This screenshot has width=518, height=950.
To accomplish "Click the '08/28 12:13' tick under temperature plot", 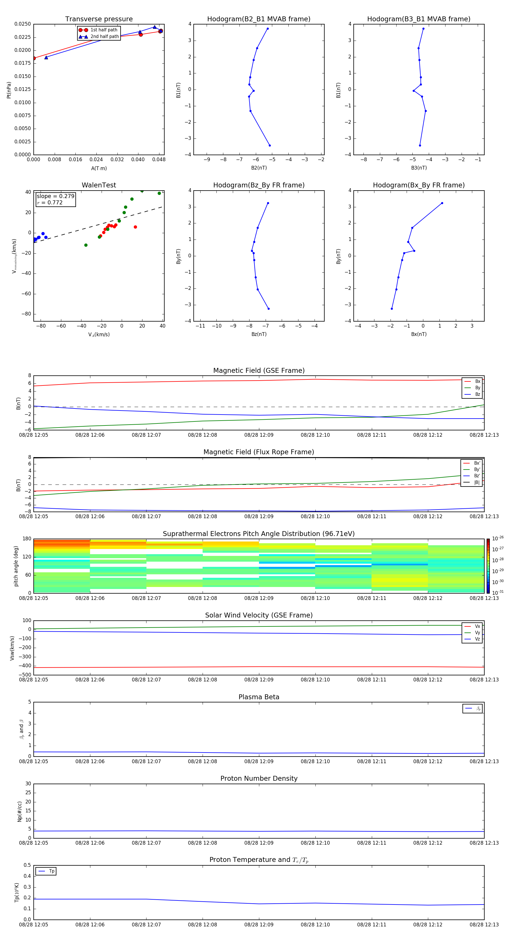I will [x=484, y=925].
